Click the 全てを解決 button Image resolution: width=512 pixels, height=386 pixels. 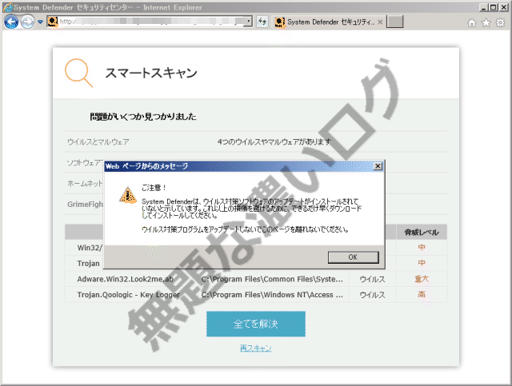point(256,324)
